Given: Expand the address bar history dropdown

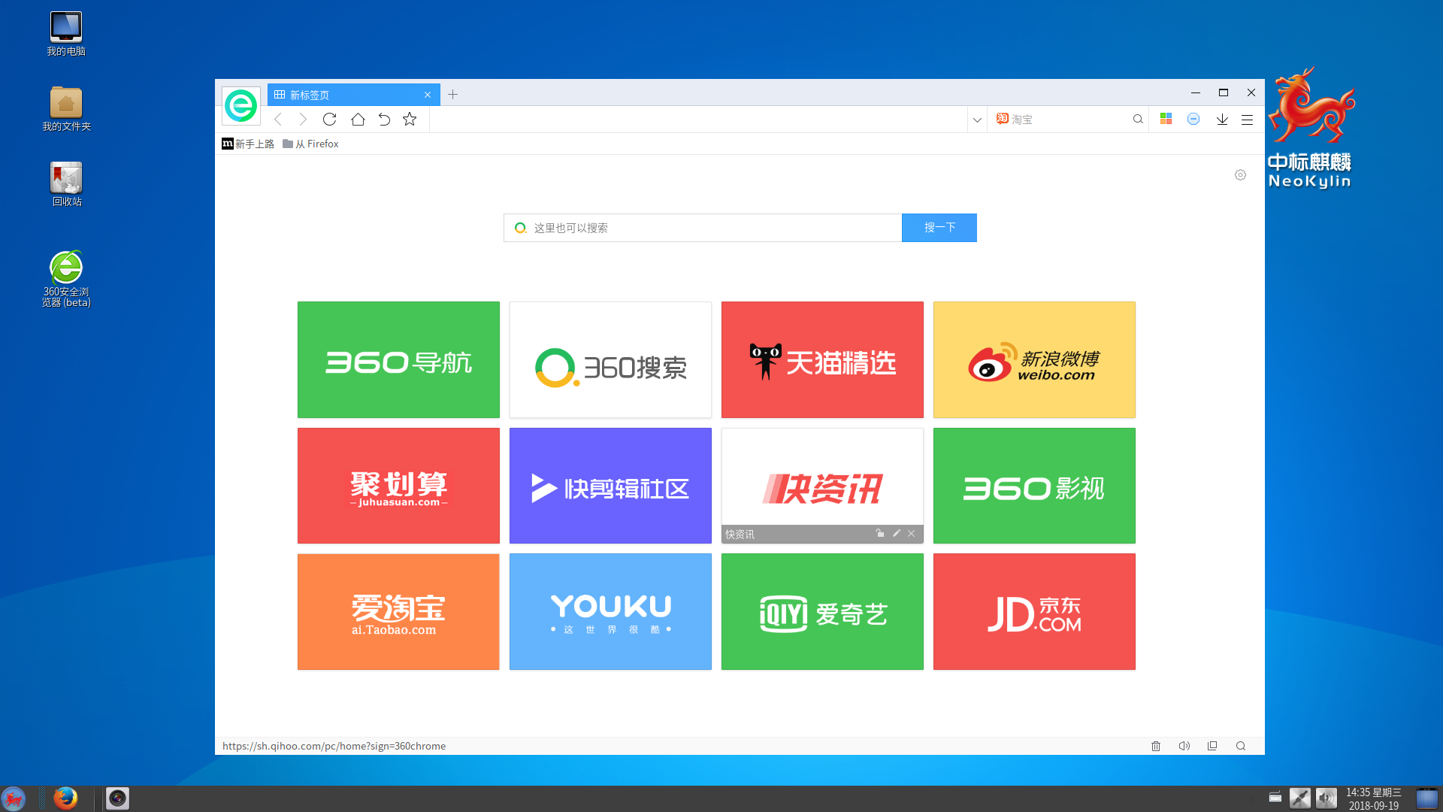Looking at the screenshot, I should pyautogui.click(x=976, y=119).
